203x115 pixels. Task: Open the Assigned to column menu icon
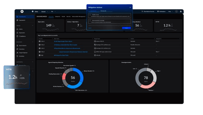pos(180,39)
